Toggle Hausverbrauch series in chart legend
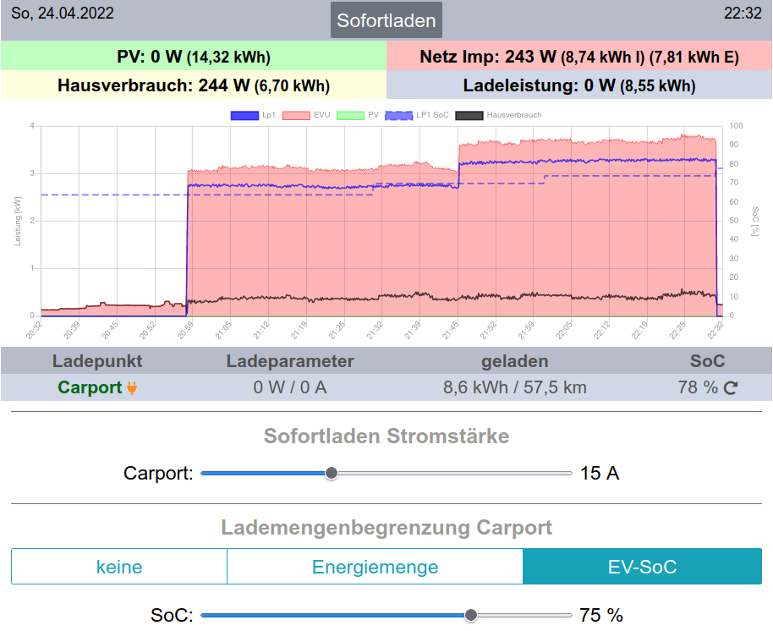This screenshot has width=773, height=631. (x=498, y=115)
